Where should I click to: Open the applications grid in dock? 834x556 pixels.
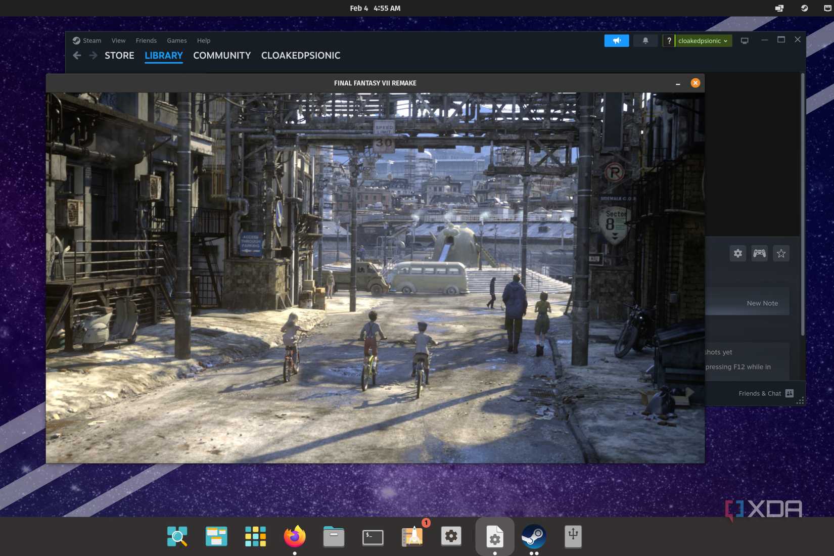tap(255, 536)
